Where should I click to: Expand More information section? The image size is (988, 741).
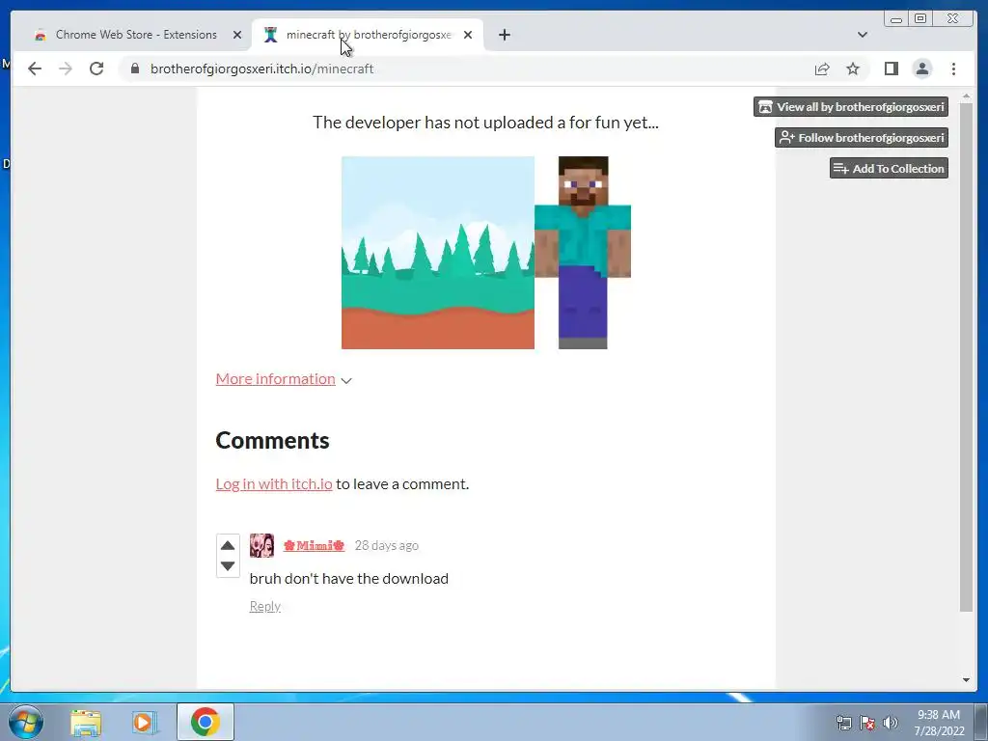[284, 378]
